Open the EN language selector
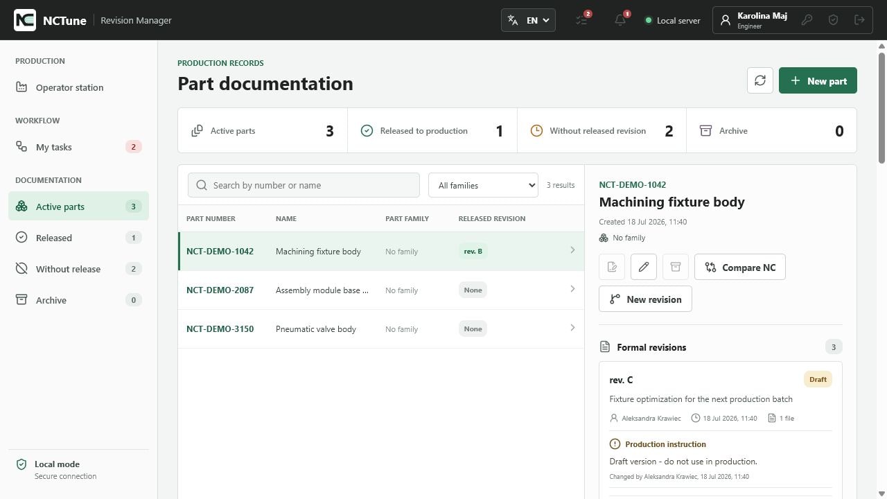Image resolution: width=887 pixels, height=499 pixels. [528, 20]
